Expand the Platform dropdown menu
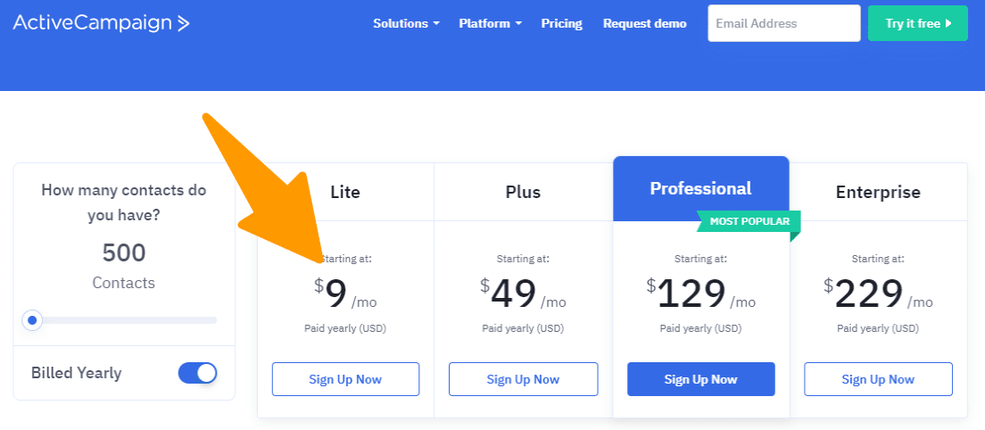This screenshot has height=430, width=985. pyautogui.click(x=490, y=23)
